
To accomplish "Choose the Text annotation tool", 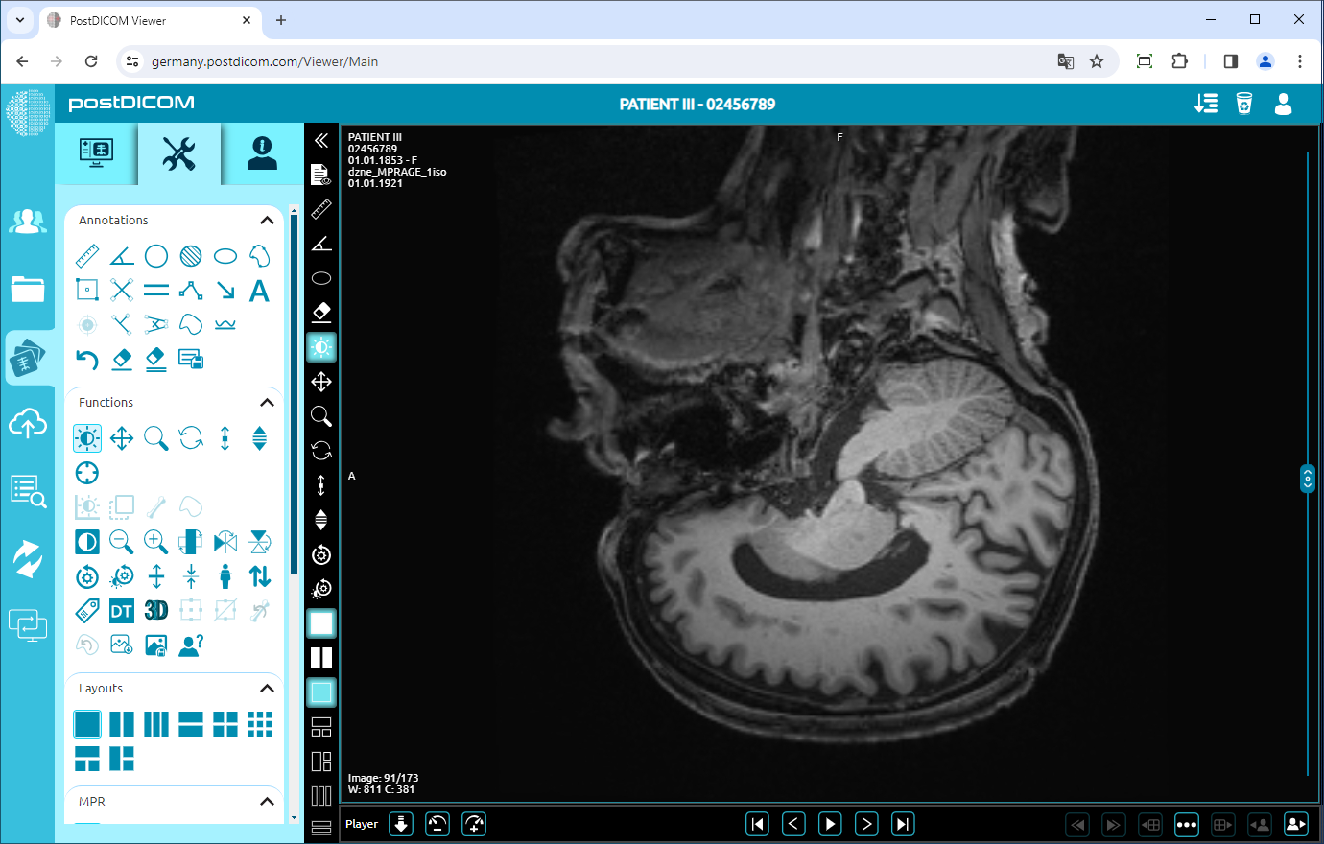I will (x=259, y=290).
